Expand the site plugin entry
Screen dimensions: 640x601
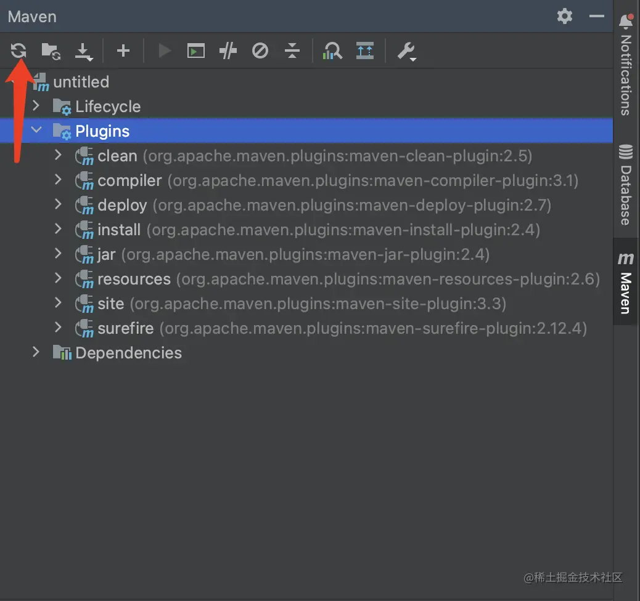pos(58,302)
